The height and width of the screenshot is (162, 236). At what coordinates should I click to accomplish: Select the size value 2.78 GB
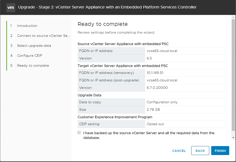(153, 109)
